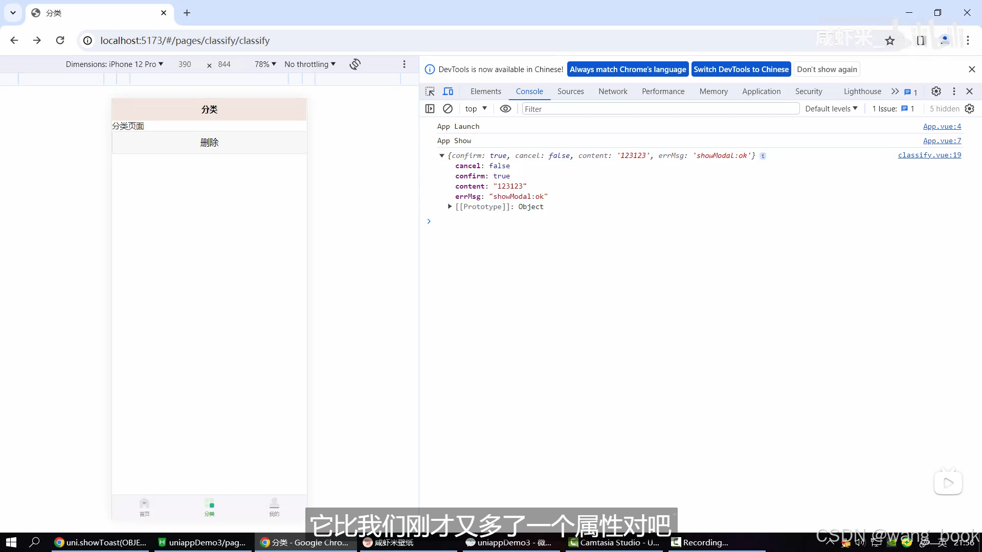This screenshot has width=982, height=552.
Task: Click the object info badge icon
Action: (763, 156)
